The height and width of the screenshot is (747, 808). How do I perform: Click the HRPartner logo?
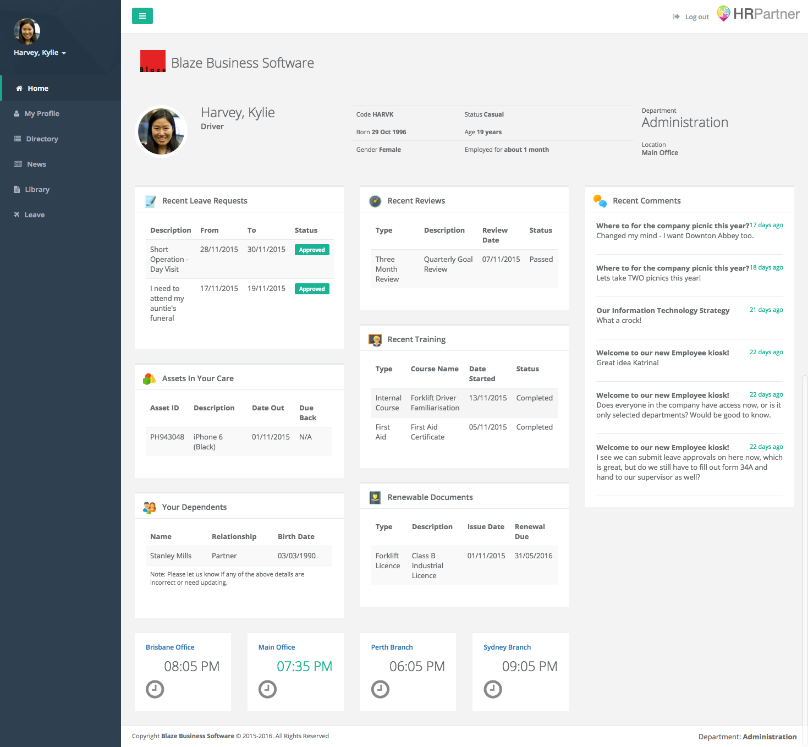[758, 14]
